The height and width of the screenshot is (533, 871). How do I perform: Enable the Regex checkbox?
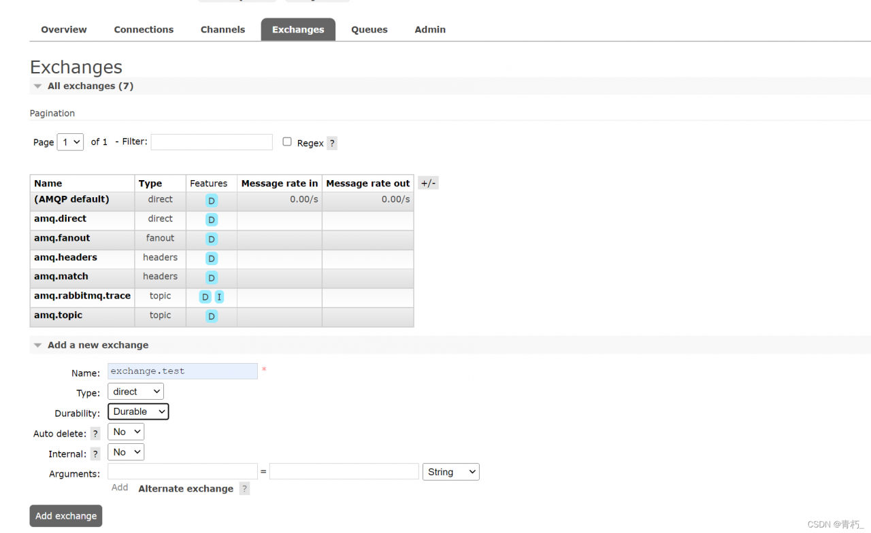click(x=287, y=141)
